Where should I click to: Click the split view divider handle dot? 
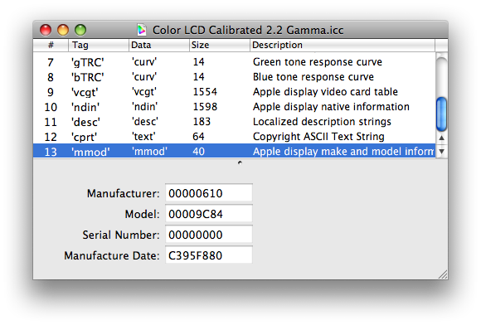240,162
